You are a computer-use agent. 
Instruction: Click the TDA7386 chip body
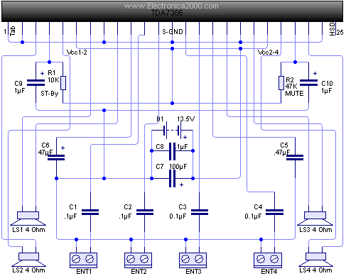[x=173, y=11]
